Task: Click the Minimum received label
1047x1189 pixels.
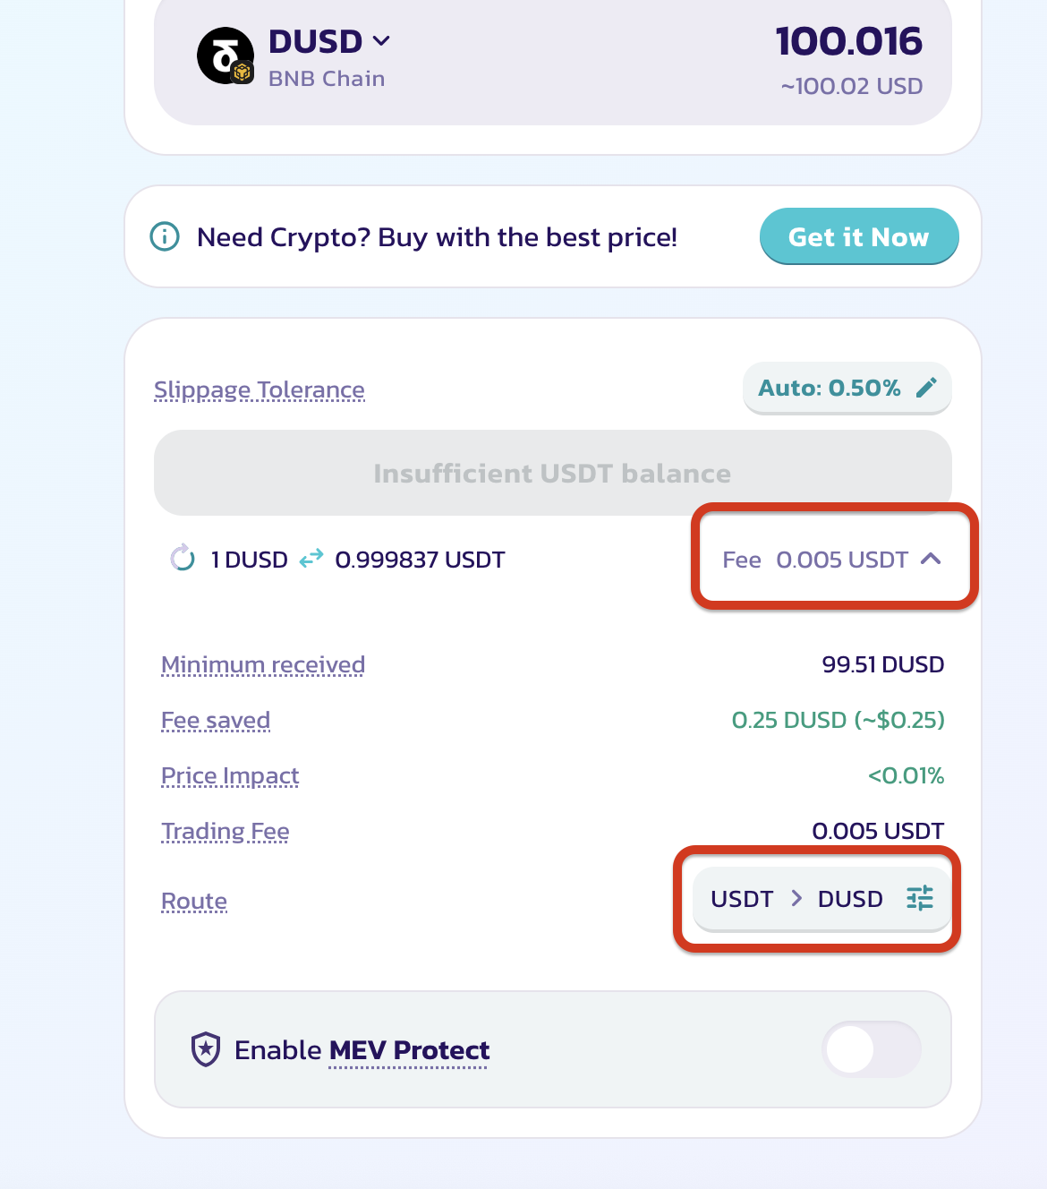Action: click(263, 665)
